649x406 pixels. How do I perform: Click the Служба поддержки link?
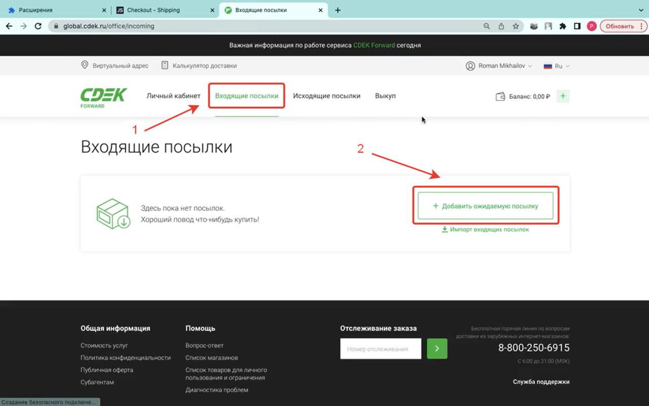(x=541, y=382)
